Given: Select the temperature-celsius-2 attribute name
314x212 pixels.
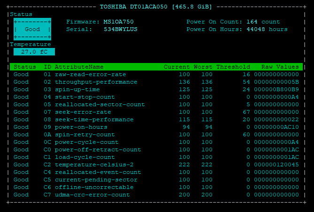Looking at the screenshot, I should point(94,165).
